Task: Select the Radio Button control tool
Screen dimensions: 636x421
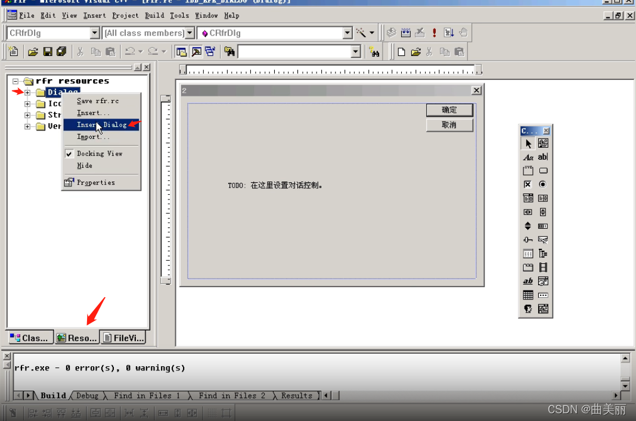Action: (542, 185)
